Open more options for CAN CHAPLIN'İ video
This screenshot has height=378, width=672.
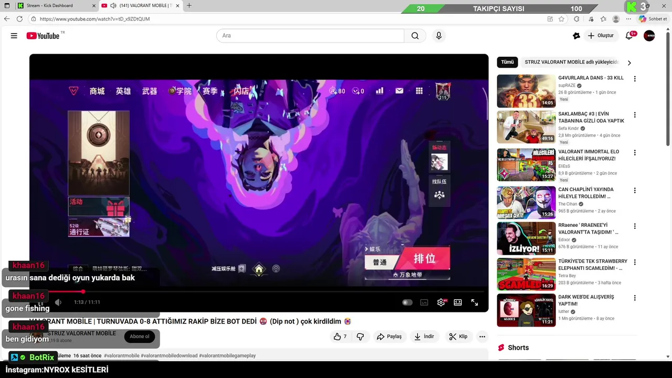(635, 191)
